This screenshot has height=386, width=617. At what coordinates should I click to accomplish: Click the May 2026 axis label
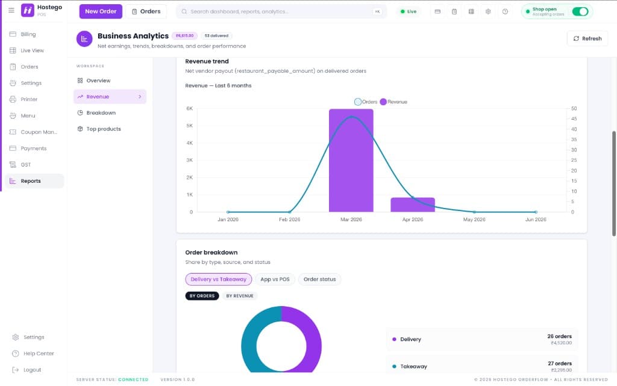tap(474, 219)
